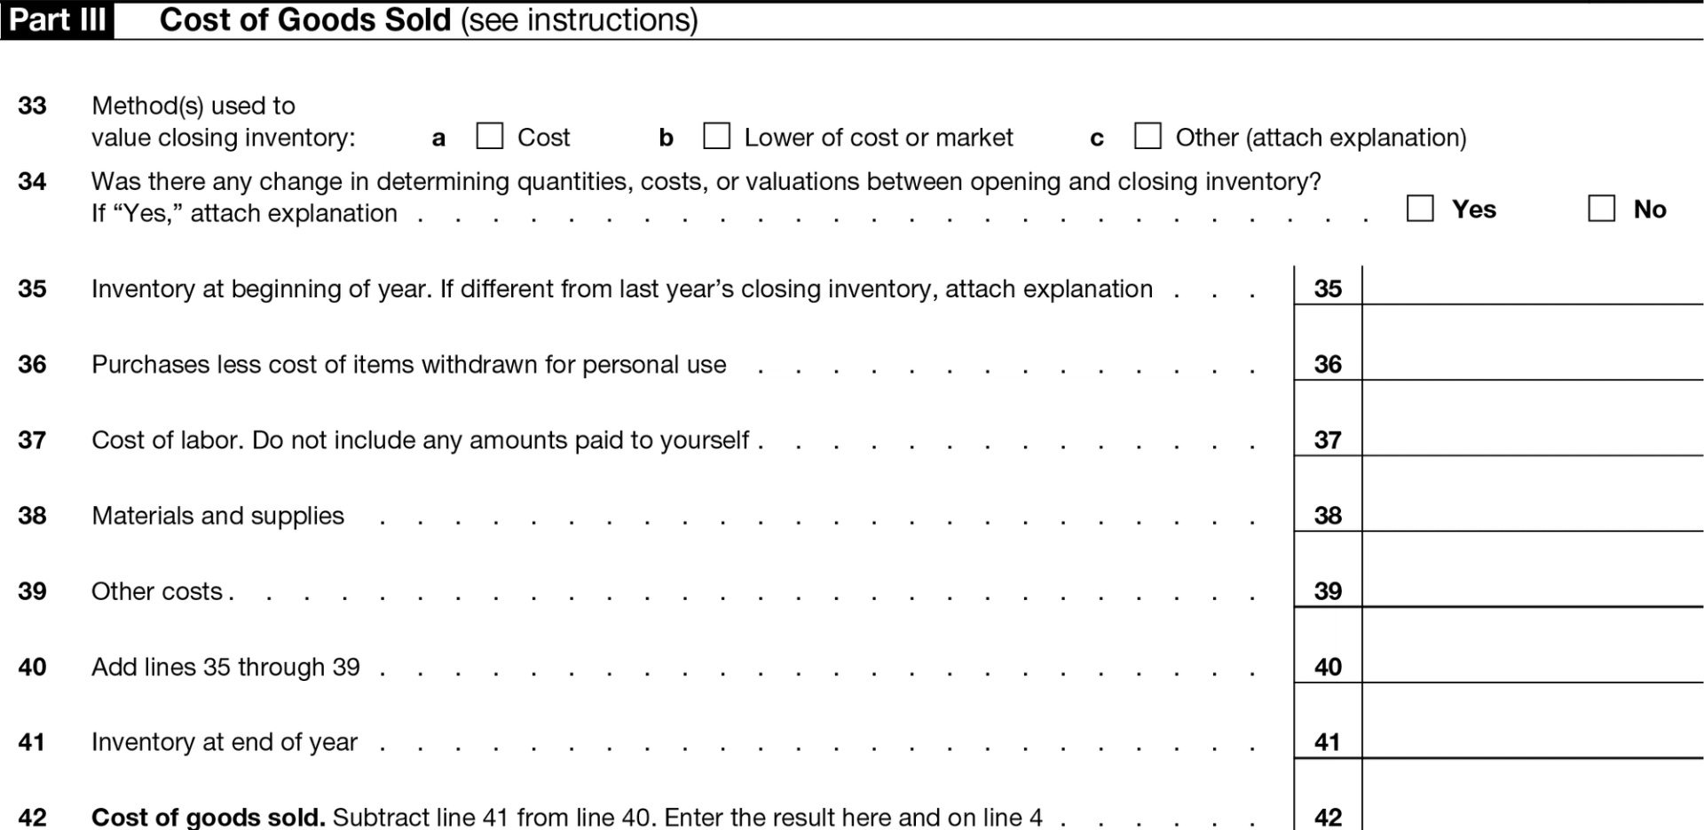This screenshot has width=1704, height=830.
Task: Click the line 42 cost of goods sold field
Action: [1533, 794]
